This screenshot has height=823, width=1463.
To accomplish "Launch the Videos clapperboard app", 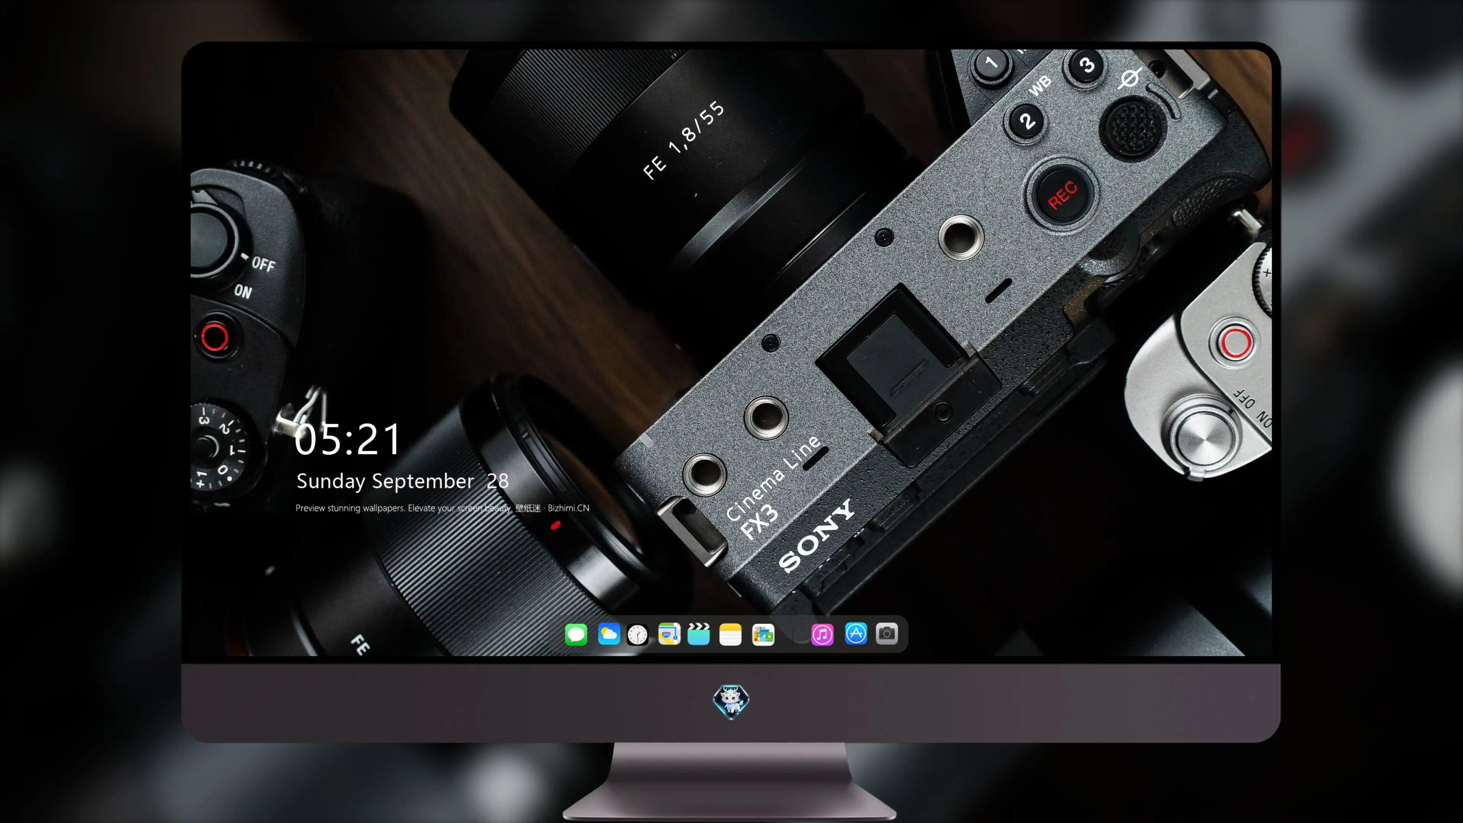I will [x=699, y=634].
